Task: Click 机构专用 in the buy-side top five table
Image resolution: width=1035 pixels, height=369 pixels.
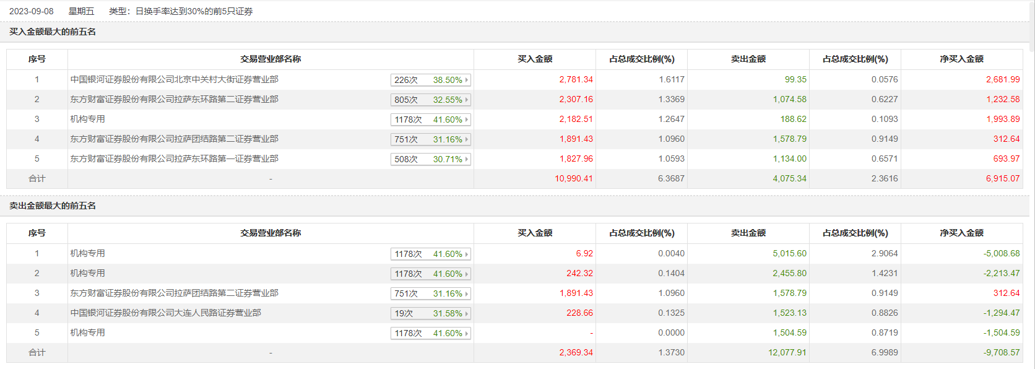Action: (87, 119)
